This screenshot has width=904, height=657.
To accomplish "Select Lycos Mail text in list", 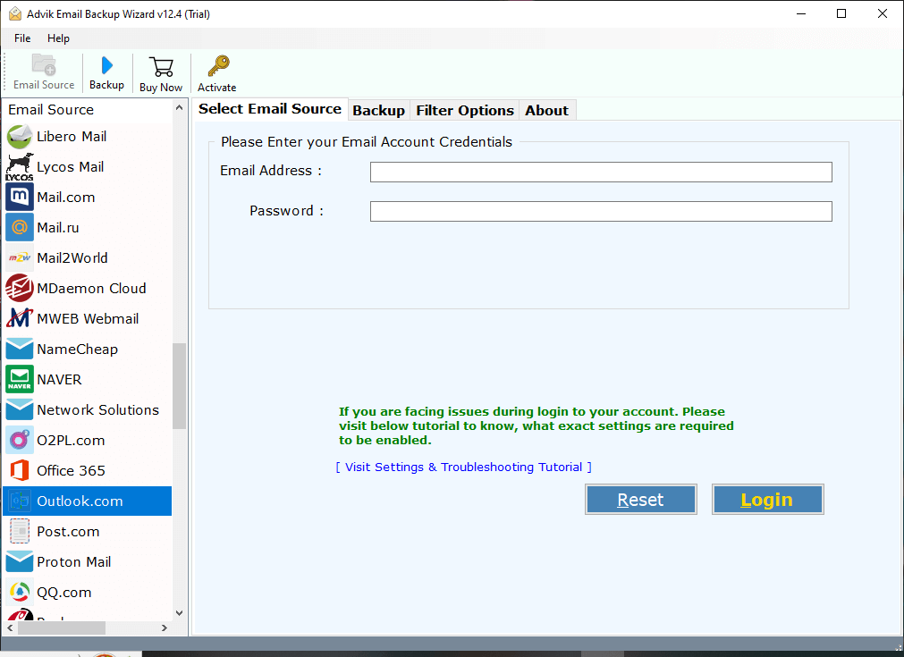I will click(x=71, y=167).
